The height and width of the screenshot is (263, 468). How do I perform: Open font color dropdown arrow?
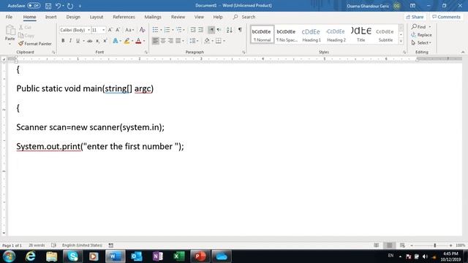(x=144, y=41)
